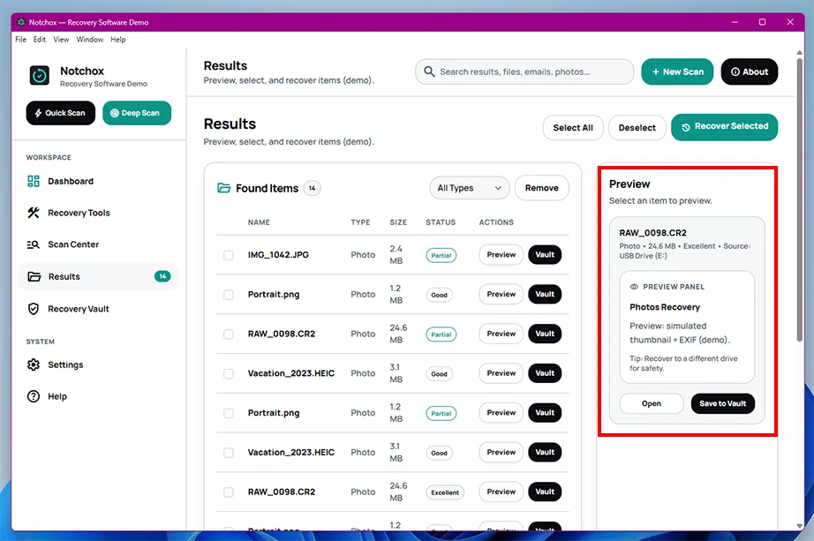Click the ACTIONS column header
The image size is (814, 541).
point(496,222)
